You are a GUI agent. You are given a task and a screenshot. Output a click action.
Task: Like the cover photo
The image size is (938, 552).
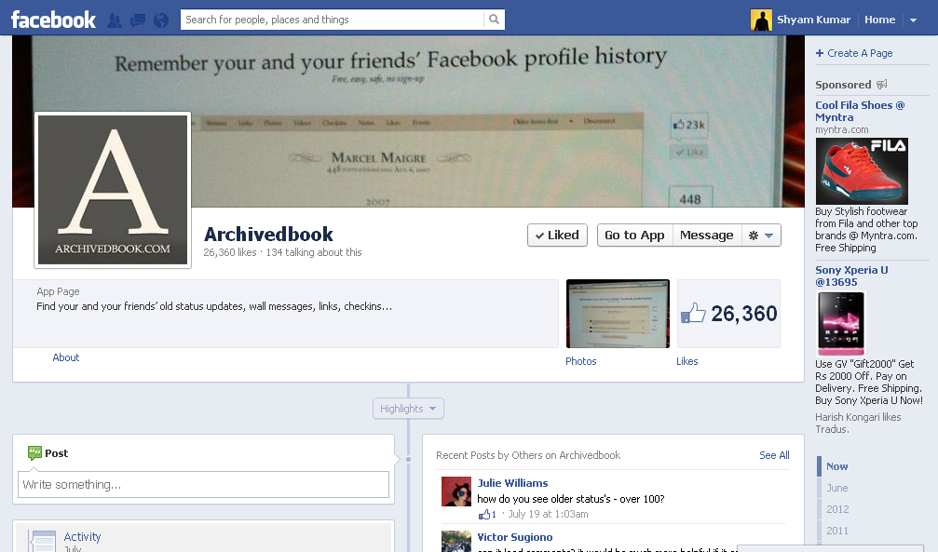point(688,150)
